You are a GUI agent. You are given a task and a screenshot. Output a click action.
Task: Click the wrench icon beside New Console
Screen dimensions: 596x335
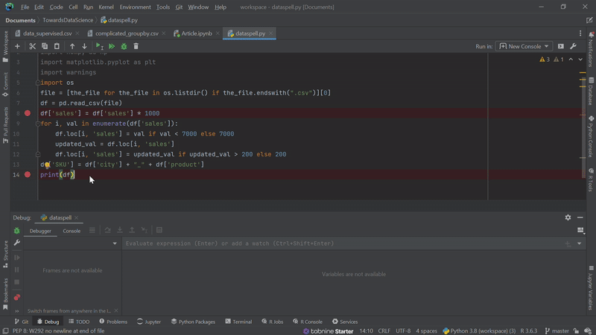pos(574,46)
